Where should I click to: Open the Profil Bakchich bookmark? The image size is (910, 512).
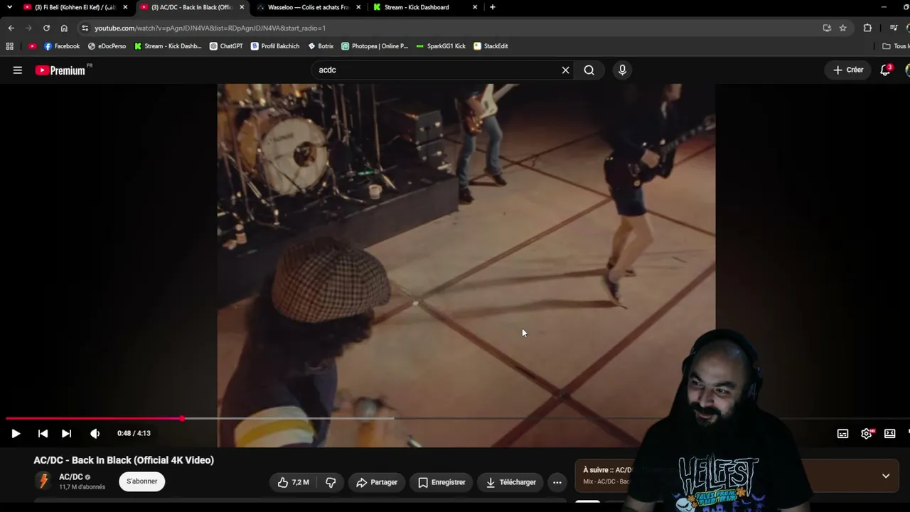[x=275, y=46]
